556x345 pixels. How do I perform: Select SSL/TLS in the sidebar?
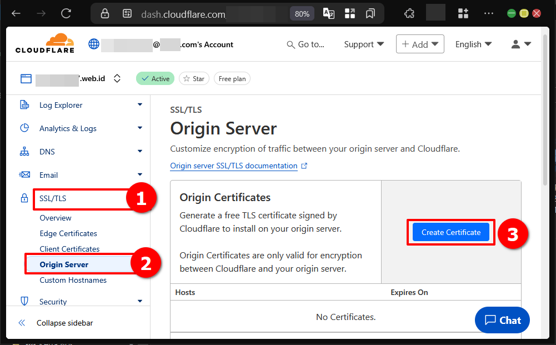(53, 198)
